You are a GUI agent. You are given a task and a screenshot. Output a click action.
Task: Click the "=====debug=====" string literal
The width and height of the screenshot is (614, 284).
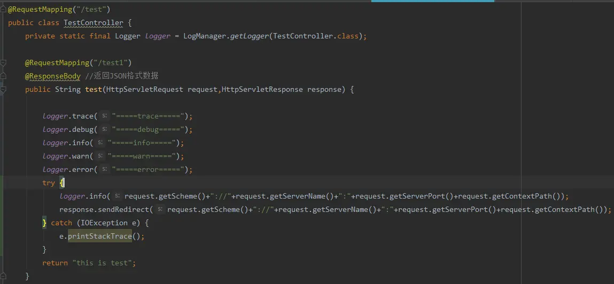pos(149,130)
